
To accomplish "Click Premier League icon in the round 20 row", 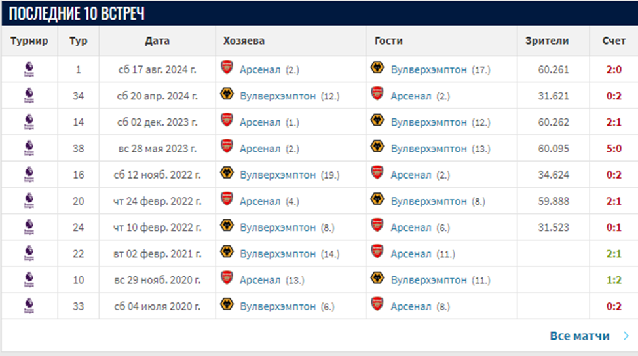I will click(29, 200).
